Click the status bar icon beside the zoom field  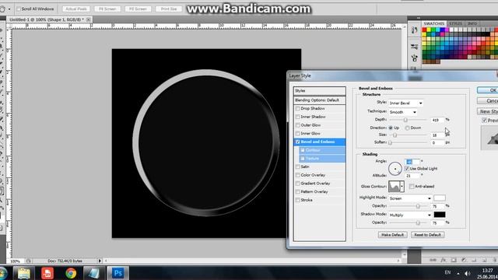pyautogui.click(x=28, y=261)
